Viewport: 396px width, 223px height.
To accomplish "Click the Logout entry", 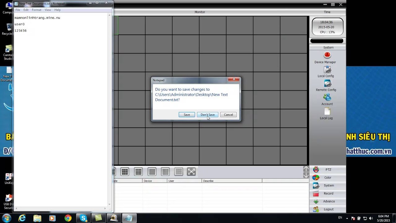I will point(328,209).
